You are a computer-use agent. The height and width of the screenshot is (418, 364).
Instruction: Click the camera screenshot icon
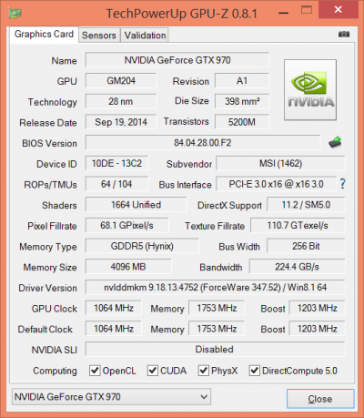(344, 35)
